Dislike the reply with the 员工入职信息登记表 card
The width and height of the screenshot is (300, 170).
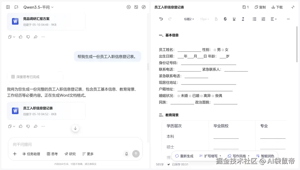[x=28, y=126]
